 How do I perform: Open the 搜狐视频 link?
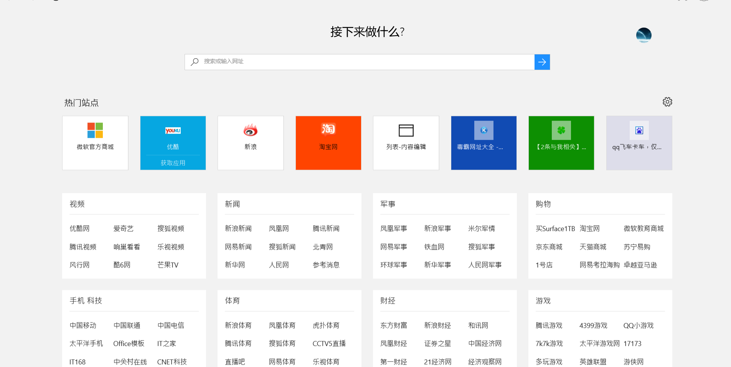pyautogui.click(x=171, y=229)
